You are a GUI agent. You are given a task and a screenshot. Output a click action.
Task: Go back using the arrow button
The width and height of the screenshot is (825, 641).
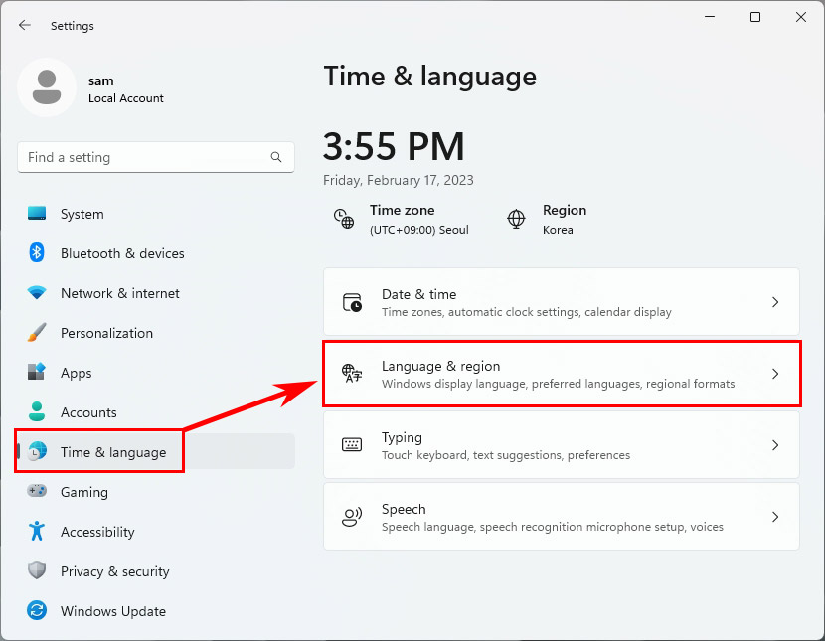(x=24, y=25)
